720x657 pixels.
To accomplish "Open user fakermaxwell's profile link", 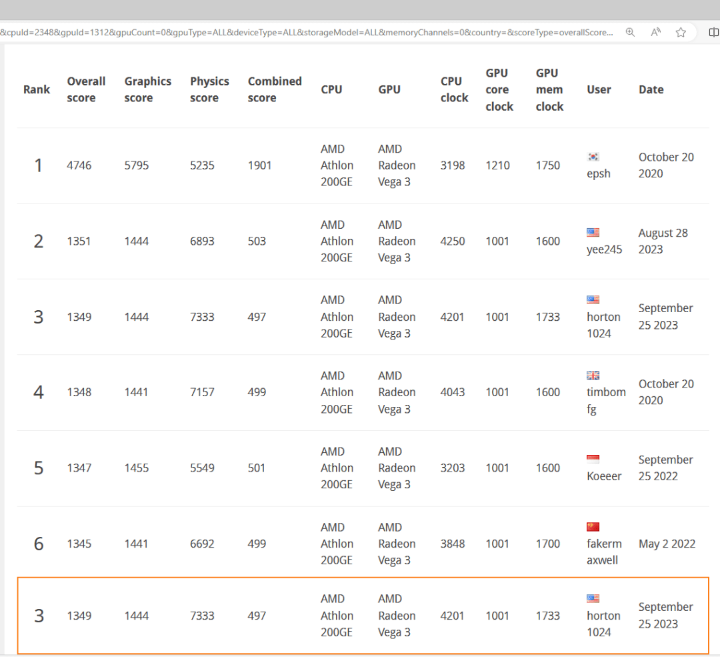I will [604, 552].
